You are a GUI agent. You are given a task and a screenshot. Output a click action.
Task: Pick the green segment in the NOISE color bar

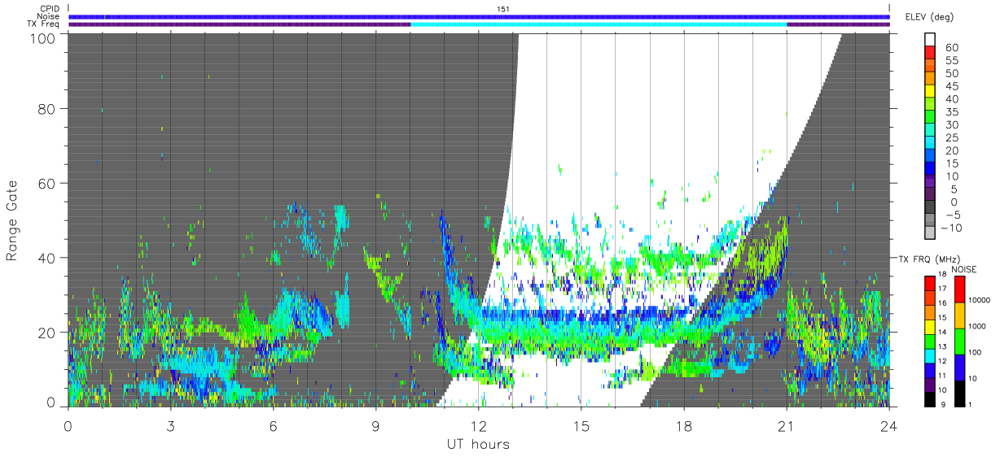point(959,341)
